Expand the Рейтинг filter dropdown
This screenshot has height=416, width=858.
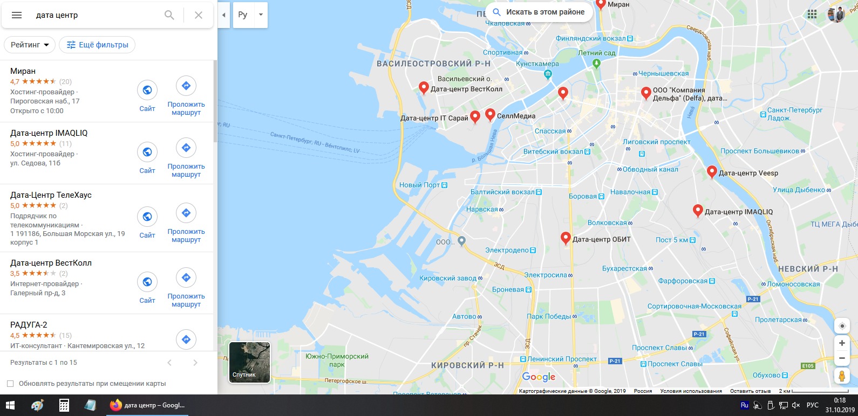point(30,45)
